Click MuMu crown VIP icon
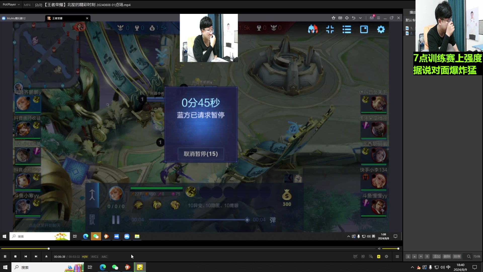The width and height of the screenshot is (483, 272). pyautogui.click(x=334, y=18)
